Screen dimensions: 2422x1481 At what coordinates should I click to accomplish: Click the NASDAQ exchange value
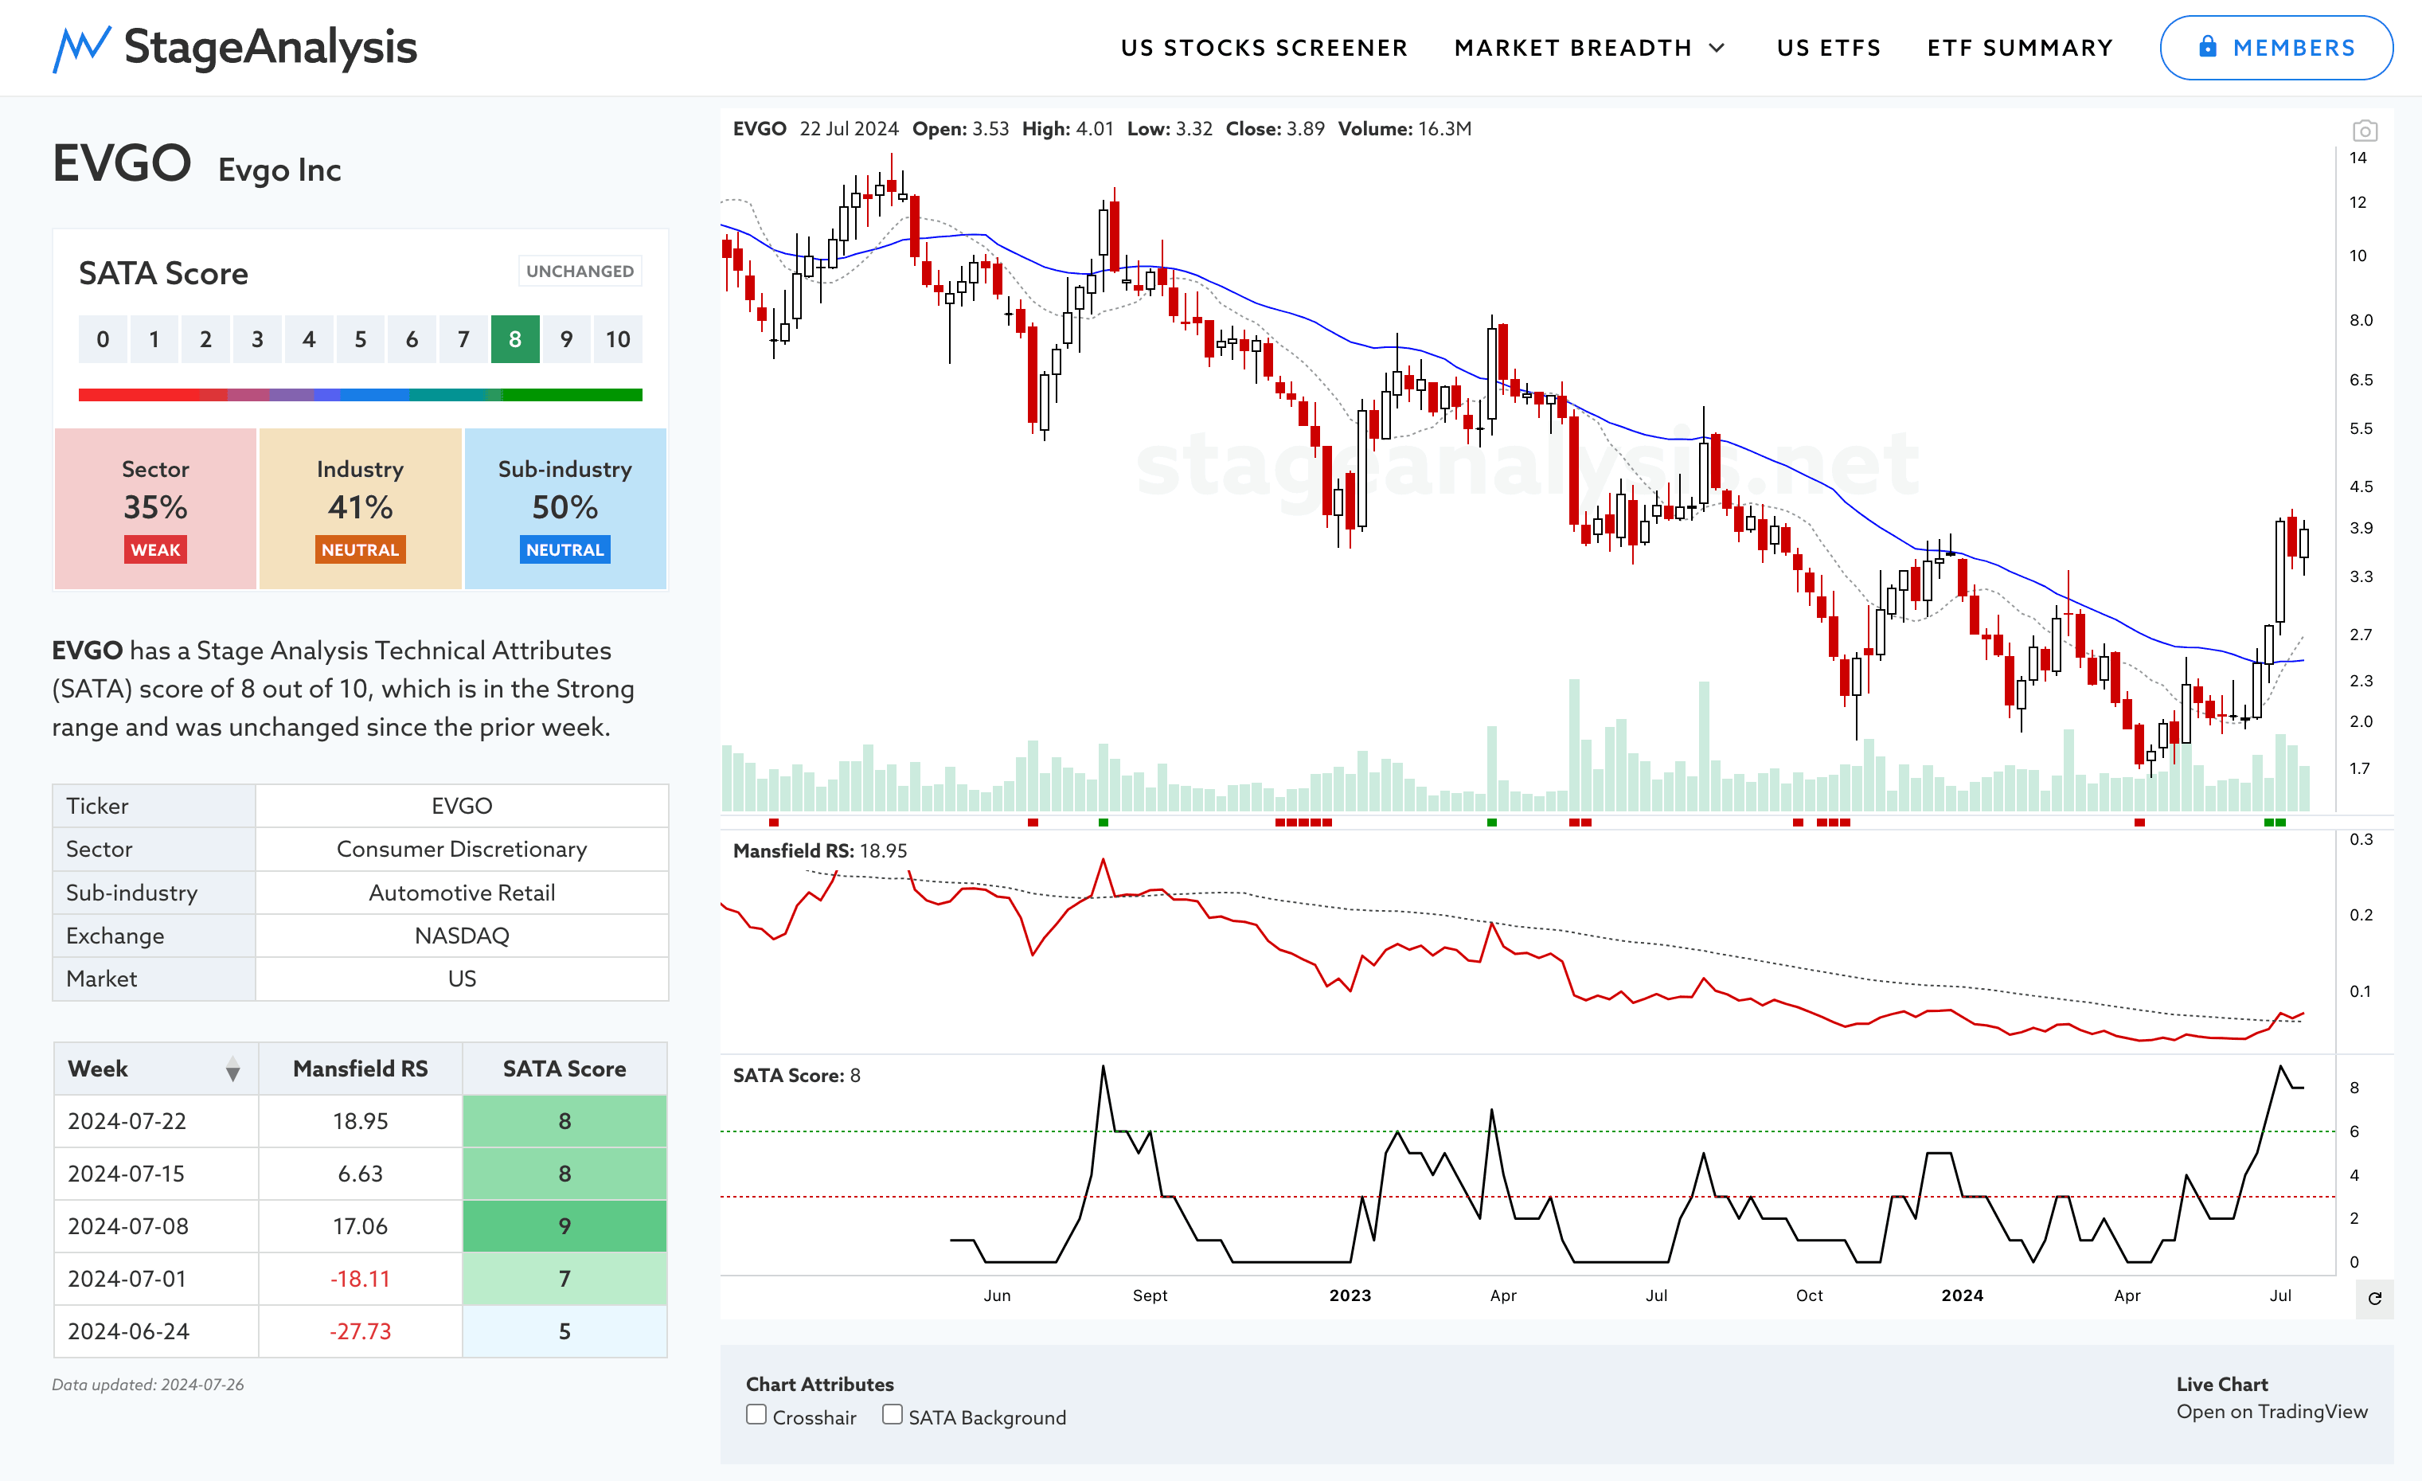tap(461, 936)
